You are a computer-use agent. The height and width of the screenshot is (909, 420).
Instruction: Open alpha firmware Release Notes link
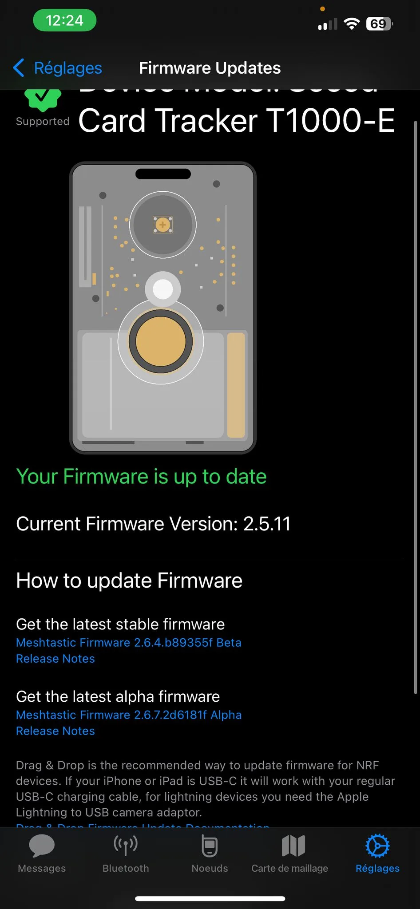[x=55, y=731]
